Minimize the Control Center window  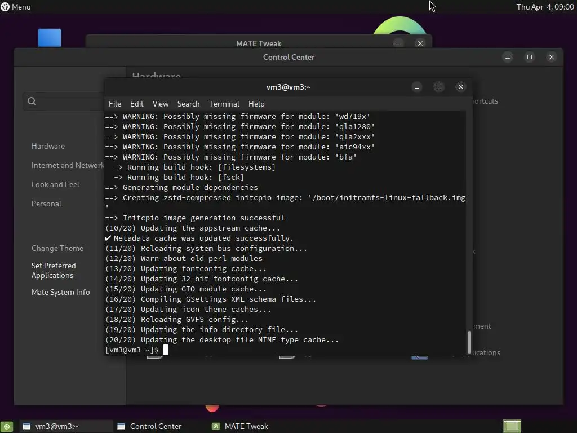pos(508,57)
